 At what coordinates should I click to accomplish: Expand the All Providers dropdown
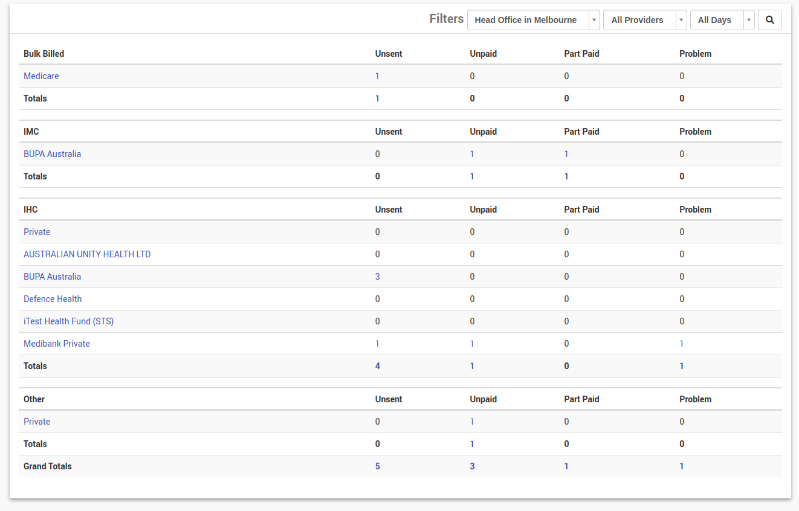coord(644,20)
